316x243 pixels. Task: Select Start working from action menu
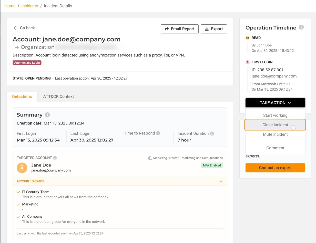click(275, 115)
